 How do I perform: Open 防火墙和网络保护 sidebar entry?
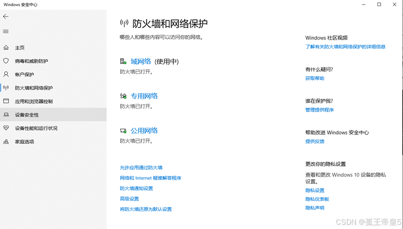tap(34, 88)
